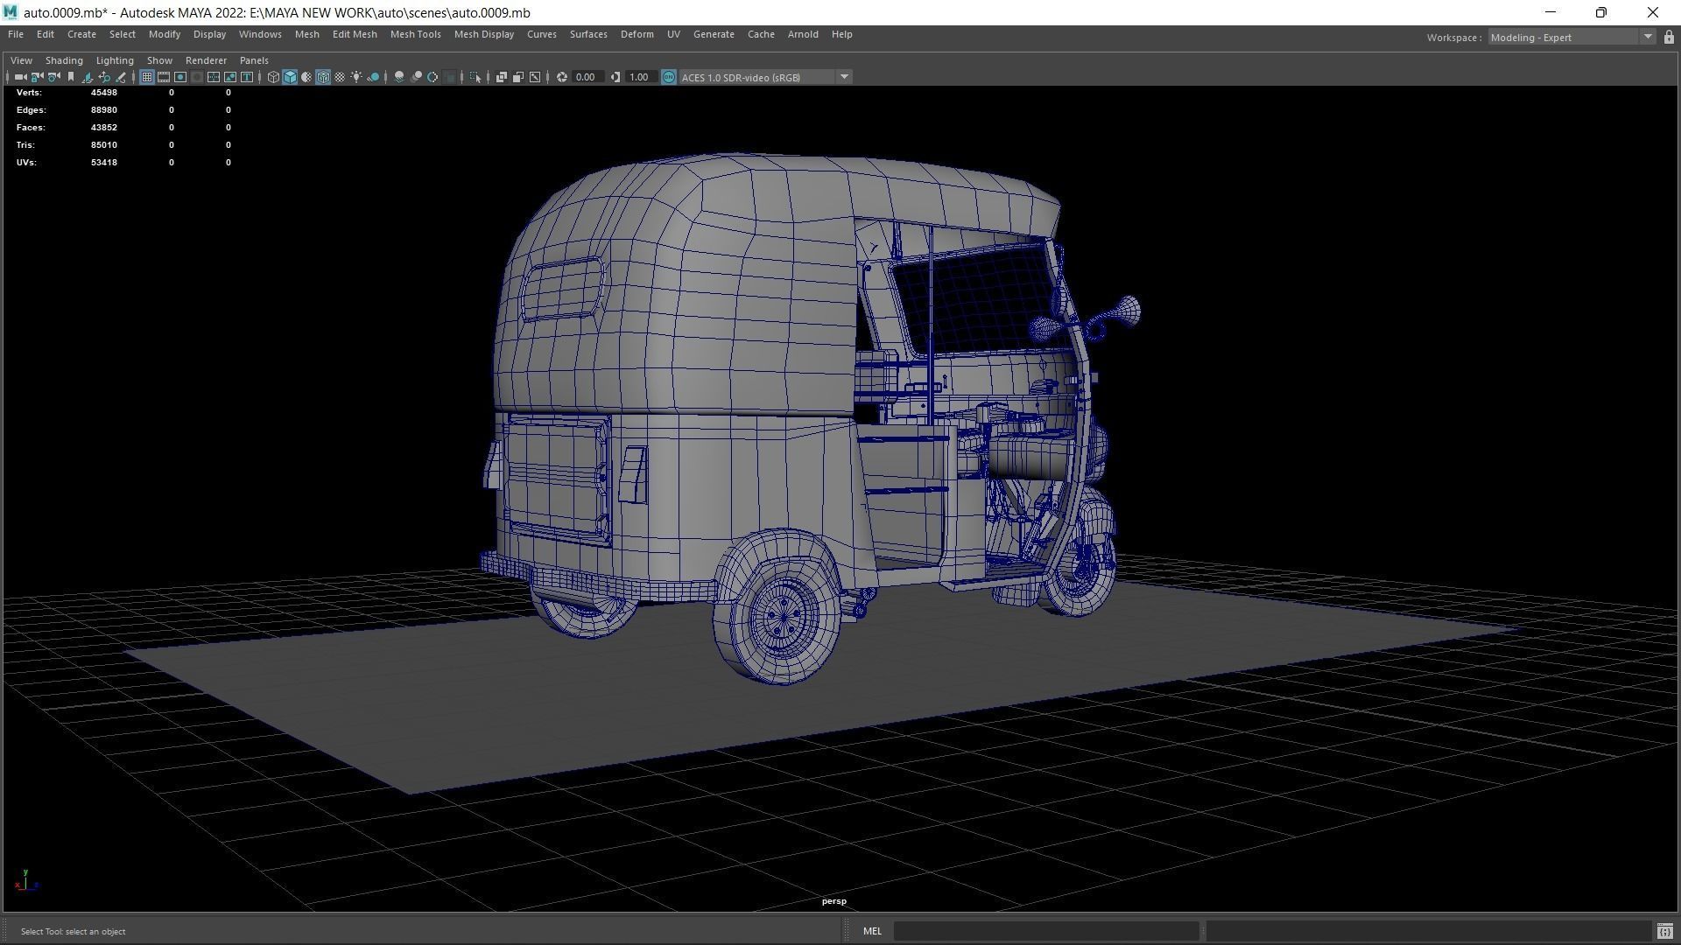Toggle the viewport Grid display

click(147, 77)
